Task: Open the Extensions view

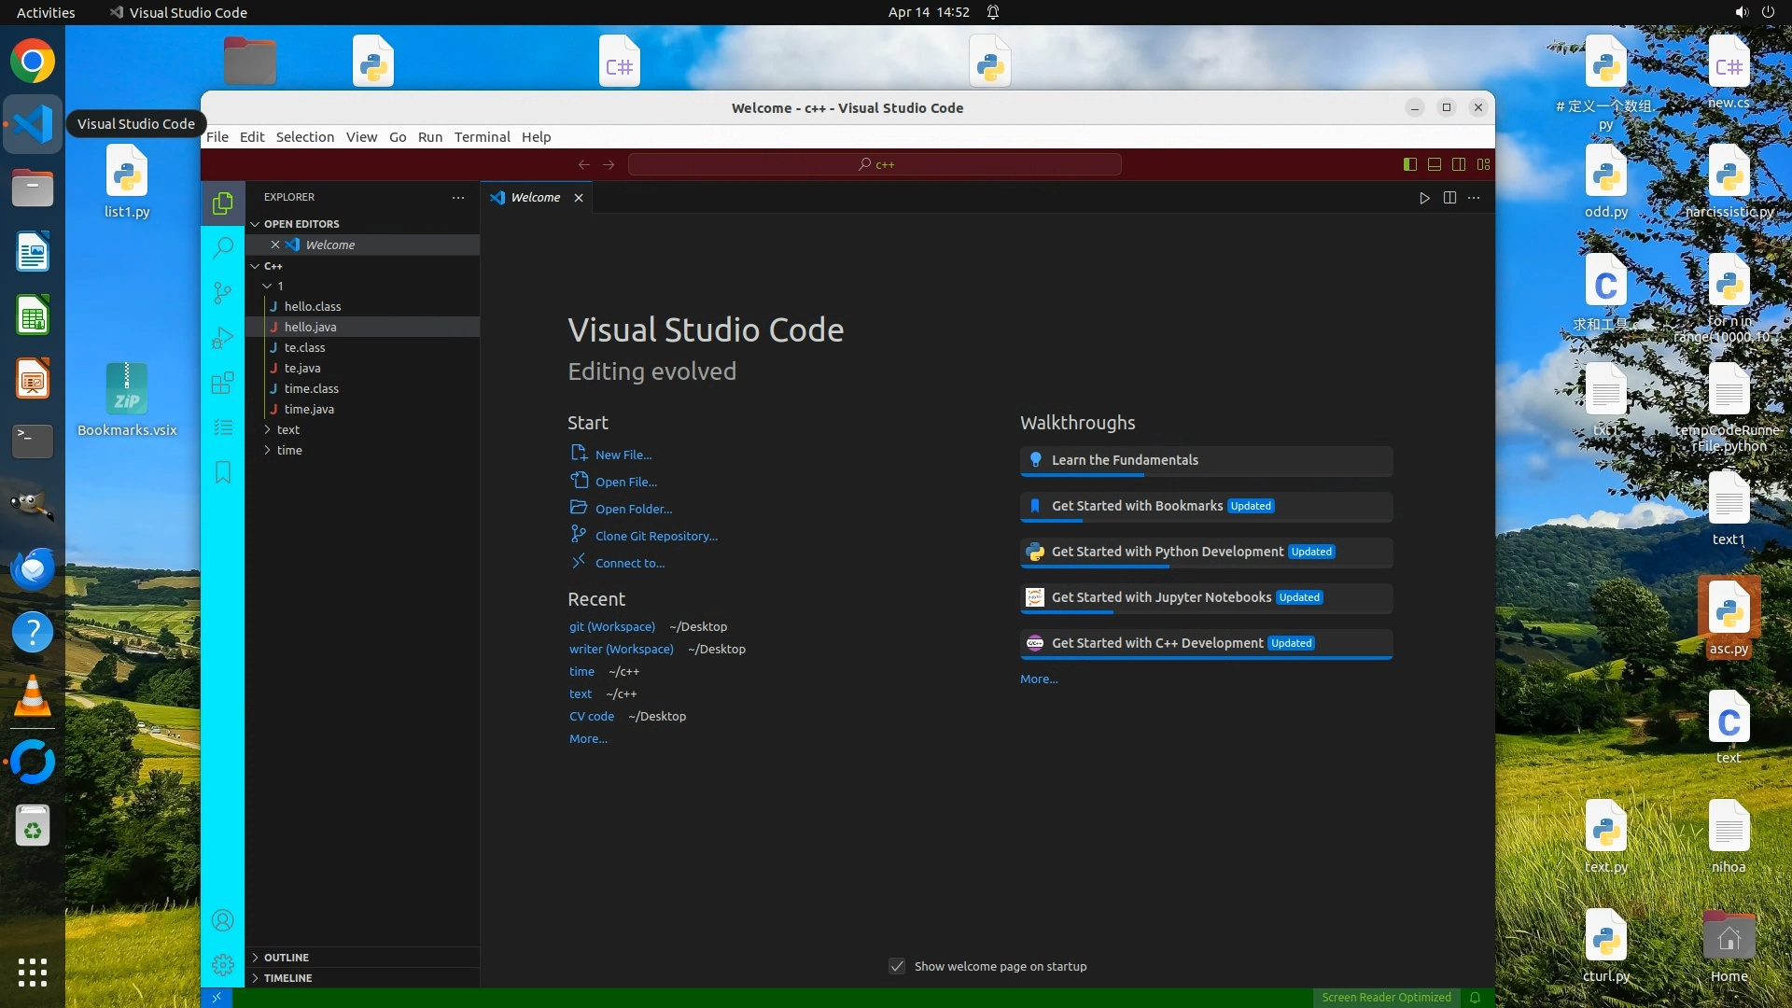Action: pyautogui.click(x=222, y=383)
